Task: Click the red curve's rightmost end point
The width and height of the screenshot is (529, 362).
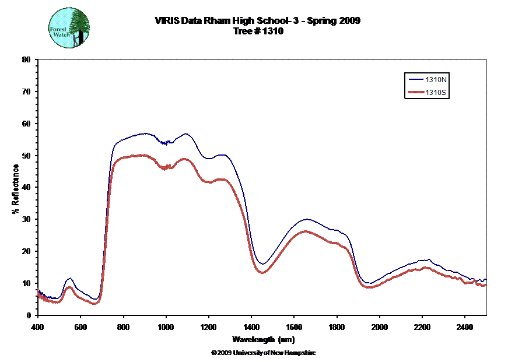Action: 485,284
